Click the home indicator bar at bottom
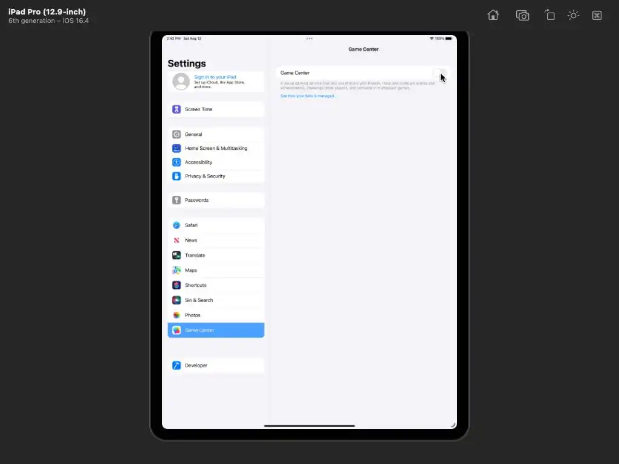Viewport: 619px width, 464px height. 309,426
